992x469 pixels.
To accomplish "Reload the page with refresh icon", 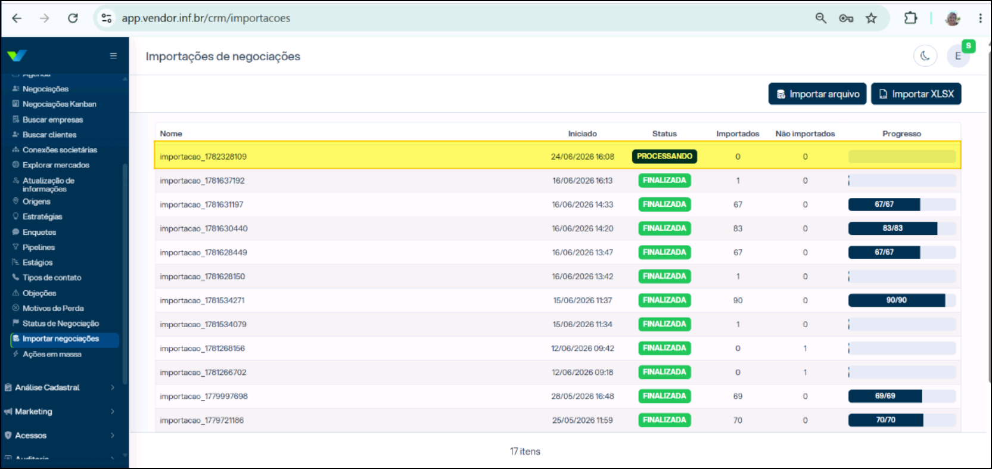I will [x=73, y=18].
